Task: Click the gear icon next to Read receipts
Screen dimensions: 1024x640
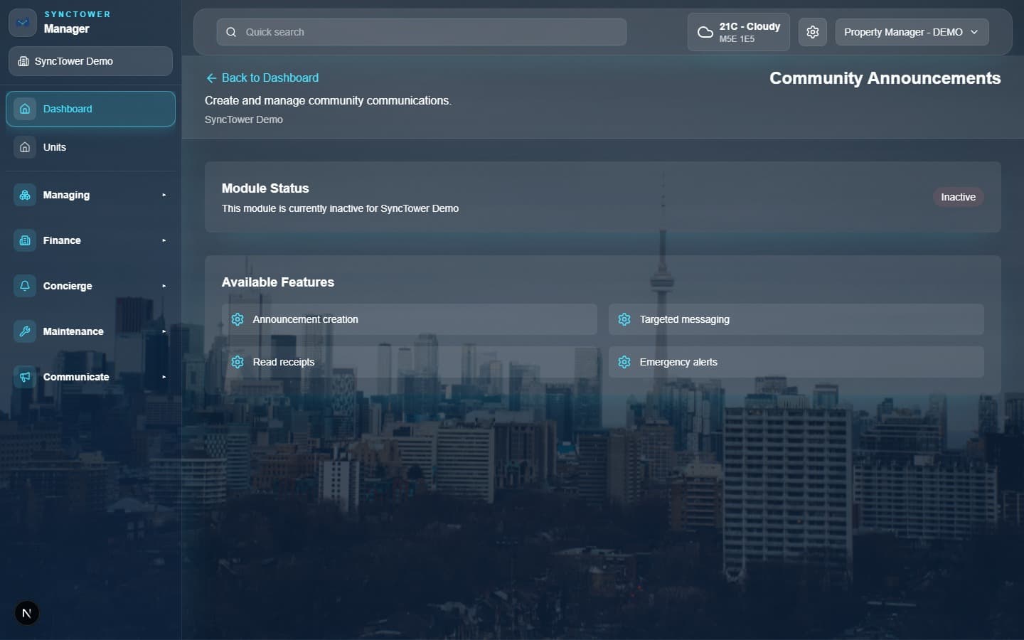Action: (x=238, y=362)
